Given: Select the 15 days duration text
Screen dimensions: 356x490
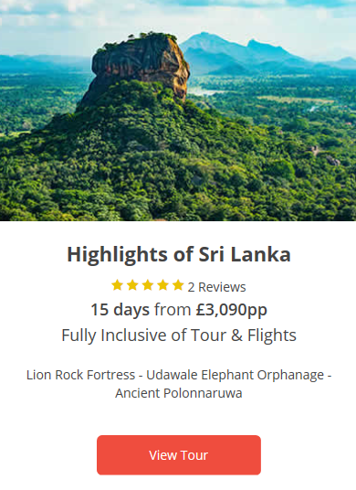Looking at the screenshot, I should 120,310.
